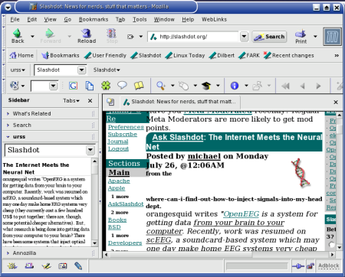
Task: Open Navigator icon in status bar
Action: pyautogui.click(x=12, y=266)
